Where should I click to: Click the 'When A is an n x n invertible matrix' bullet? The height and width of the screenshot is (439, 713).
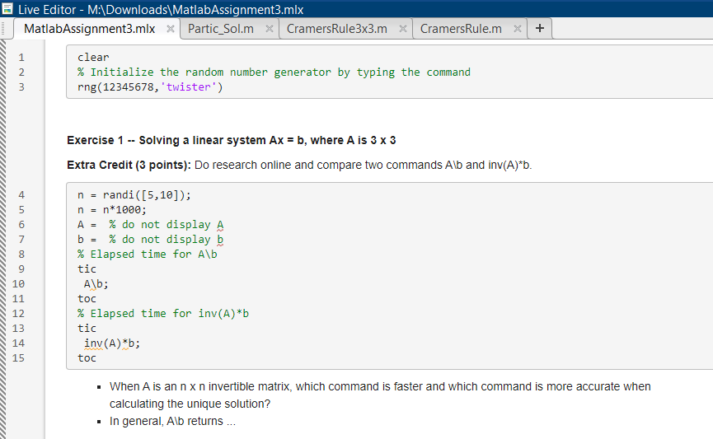pos(380,395)
